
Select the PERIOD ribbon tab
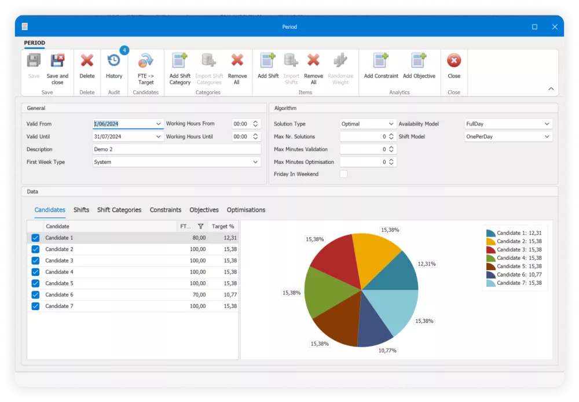click(34, 43)
